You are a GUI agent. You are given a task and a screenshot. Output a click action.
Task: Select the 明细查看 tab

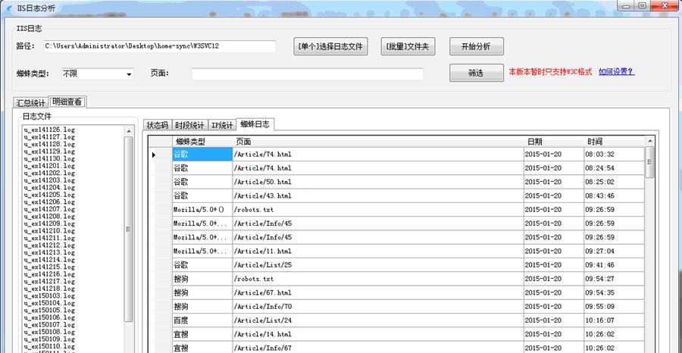pyautogui.click(x=67, y=102)
